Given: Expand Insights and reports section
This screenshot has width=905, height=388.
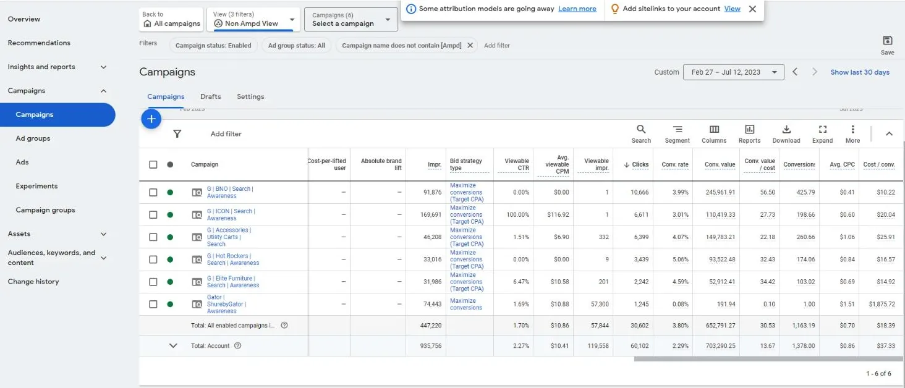Looking at the screenshot, I should click(x=103, y=67).
